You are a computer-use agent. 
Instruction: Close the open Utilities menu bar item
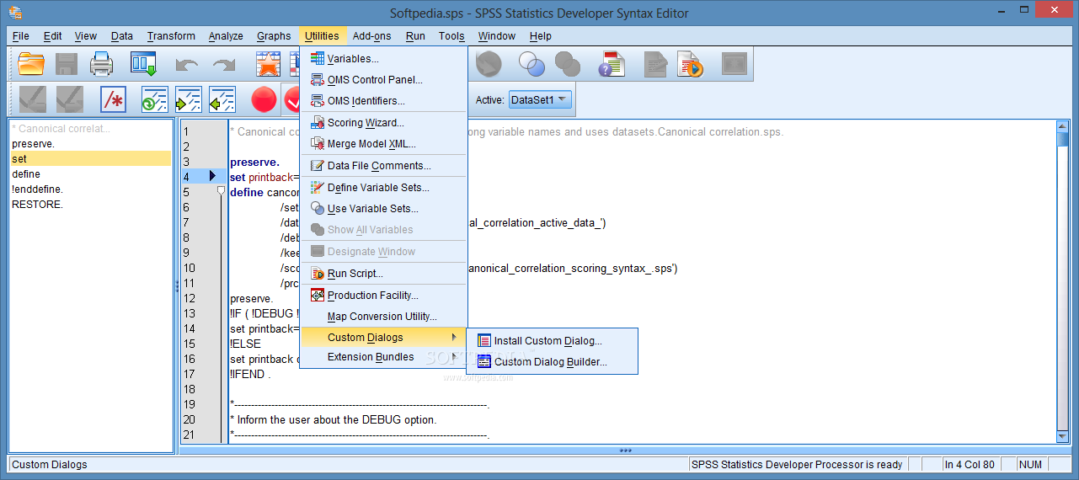point(322,35)
